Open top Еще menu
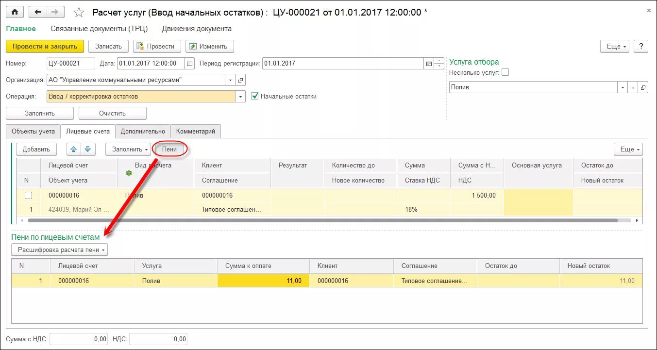657x350 pixels. tap(615, 46)
